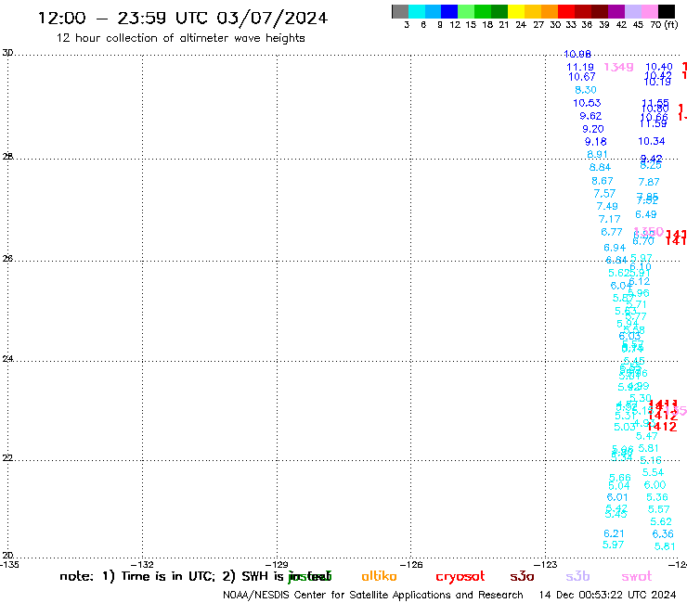
Task: Click the lavender 45 ft legend swatch
Action: click(x=633, y=11)
